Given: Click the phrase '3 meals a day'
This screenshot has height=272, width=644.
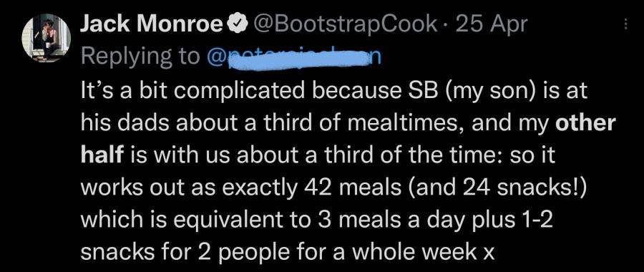Looking at the screenshot, I should click(385, 220).
